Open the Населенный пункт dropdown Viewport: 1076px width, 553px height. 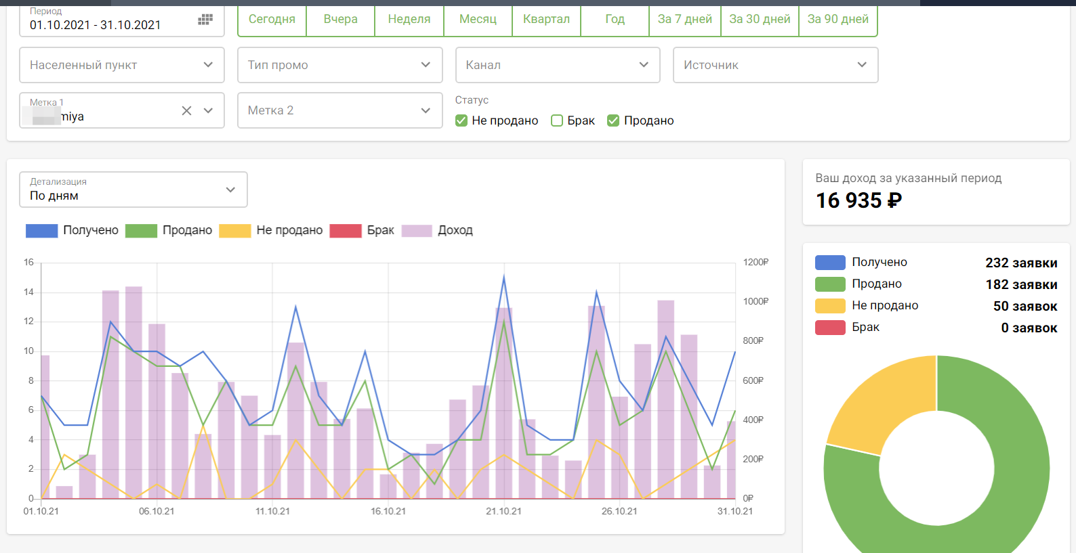click(122, 65)
